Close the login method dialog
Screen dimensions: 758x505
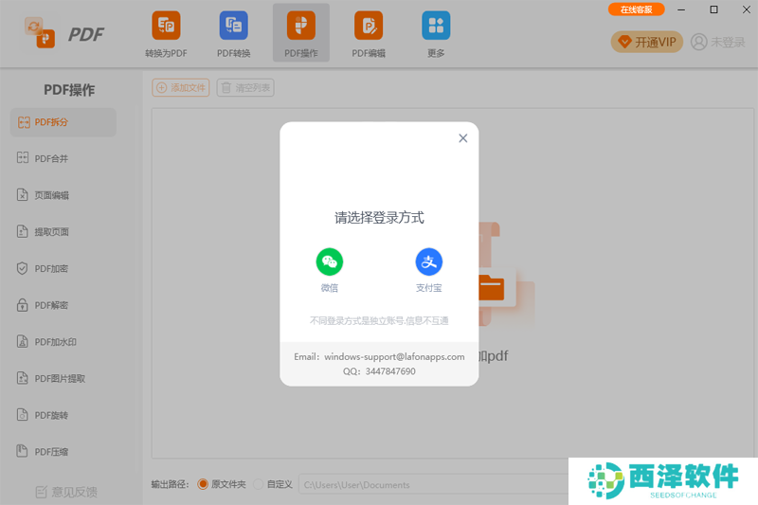click(x=462, y=138)
